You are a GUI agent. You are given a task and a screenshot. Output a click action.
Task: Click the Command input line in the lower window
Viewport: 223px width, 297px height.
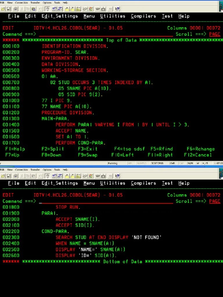pos(106,201)
